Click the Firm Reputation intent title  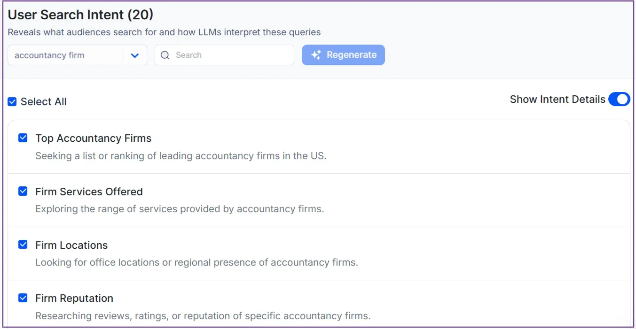[74, 298]
